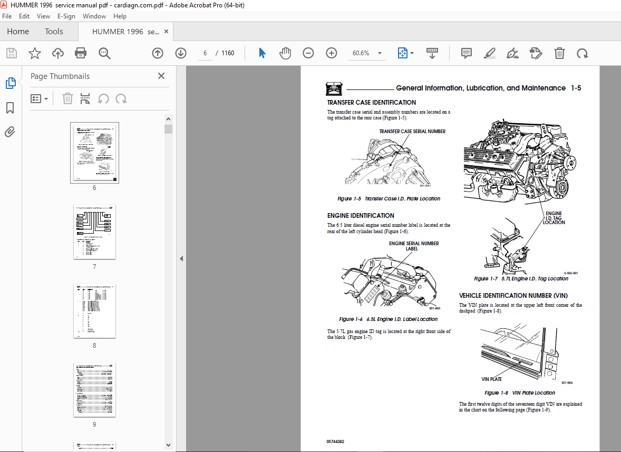
Task: Select the Highlight text tool
Action: click(x=489, y=53)
